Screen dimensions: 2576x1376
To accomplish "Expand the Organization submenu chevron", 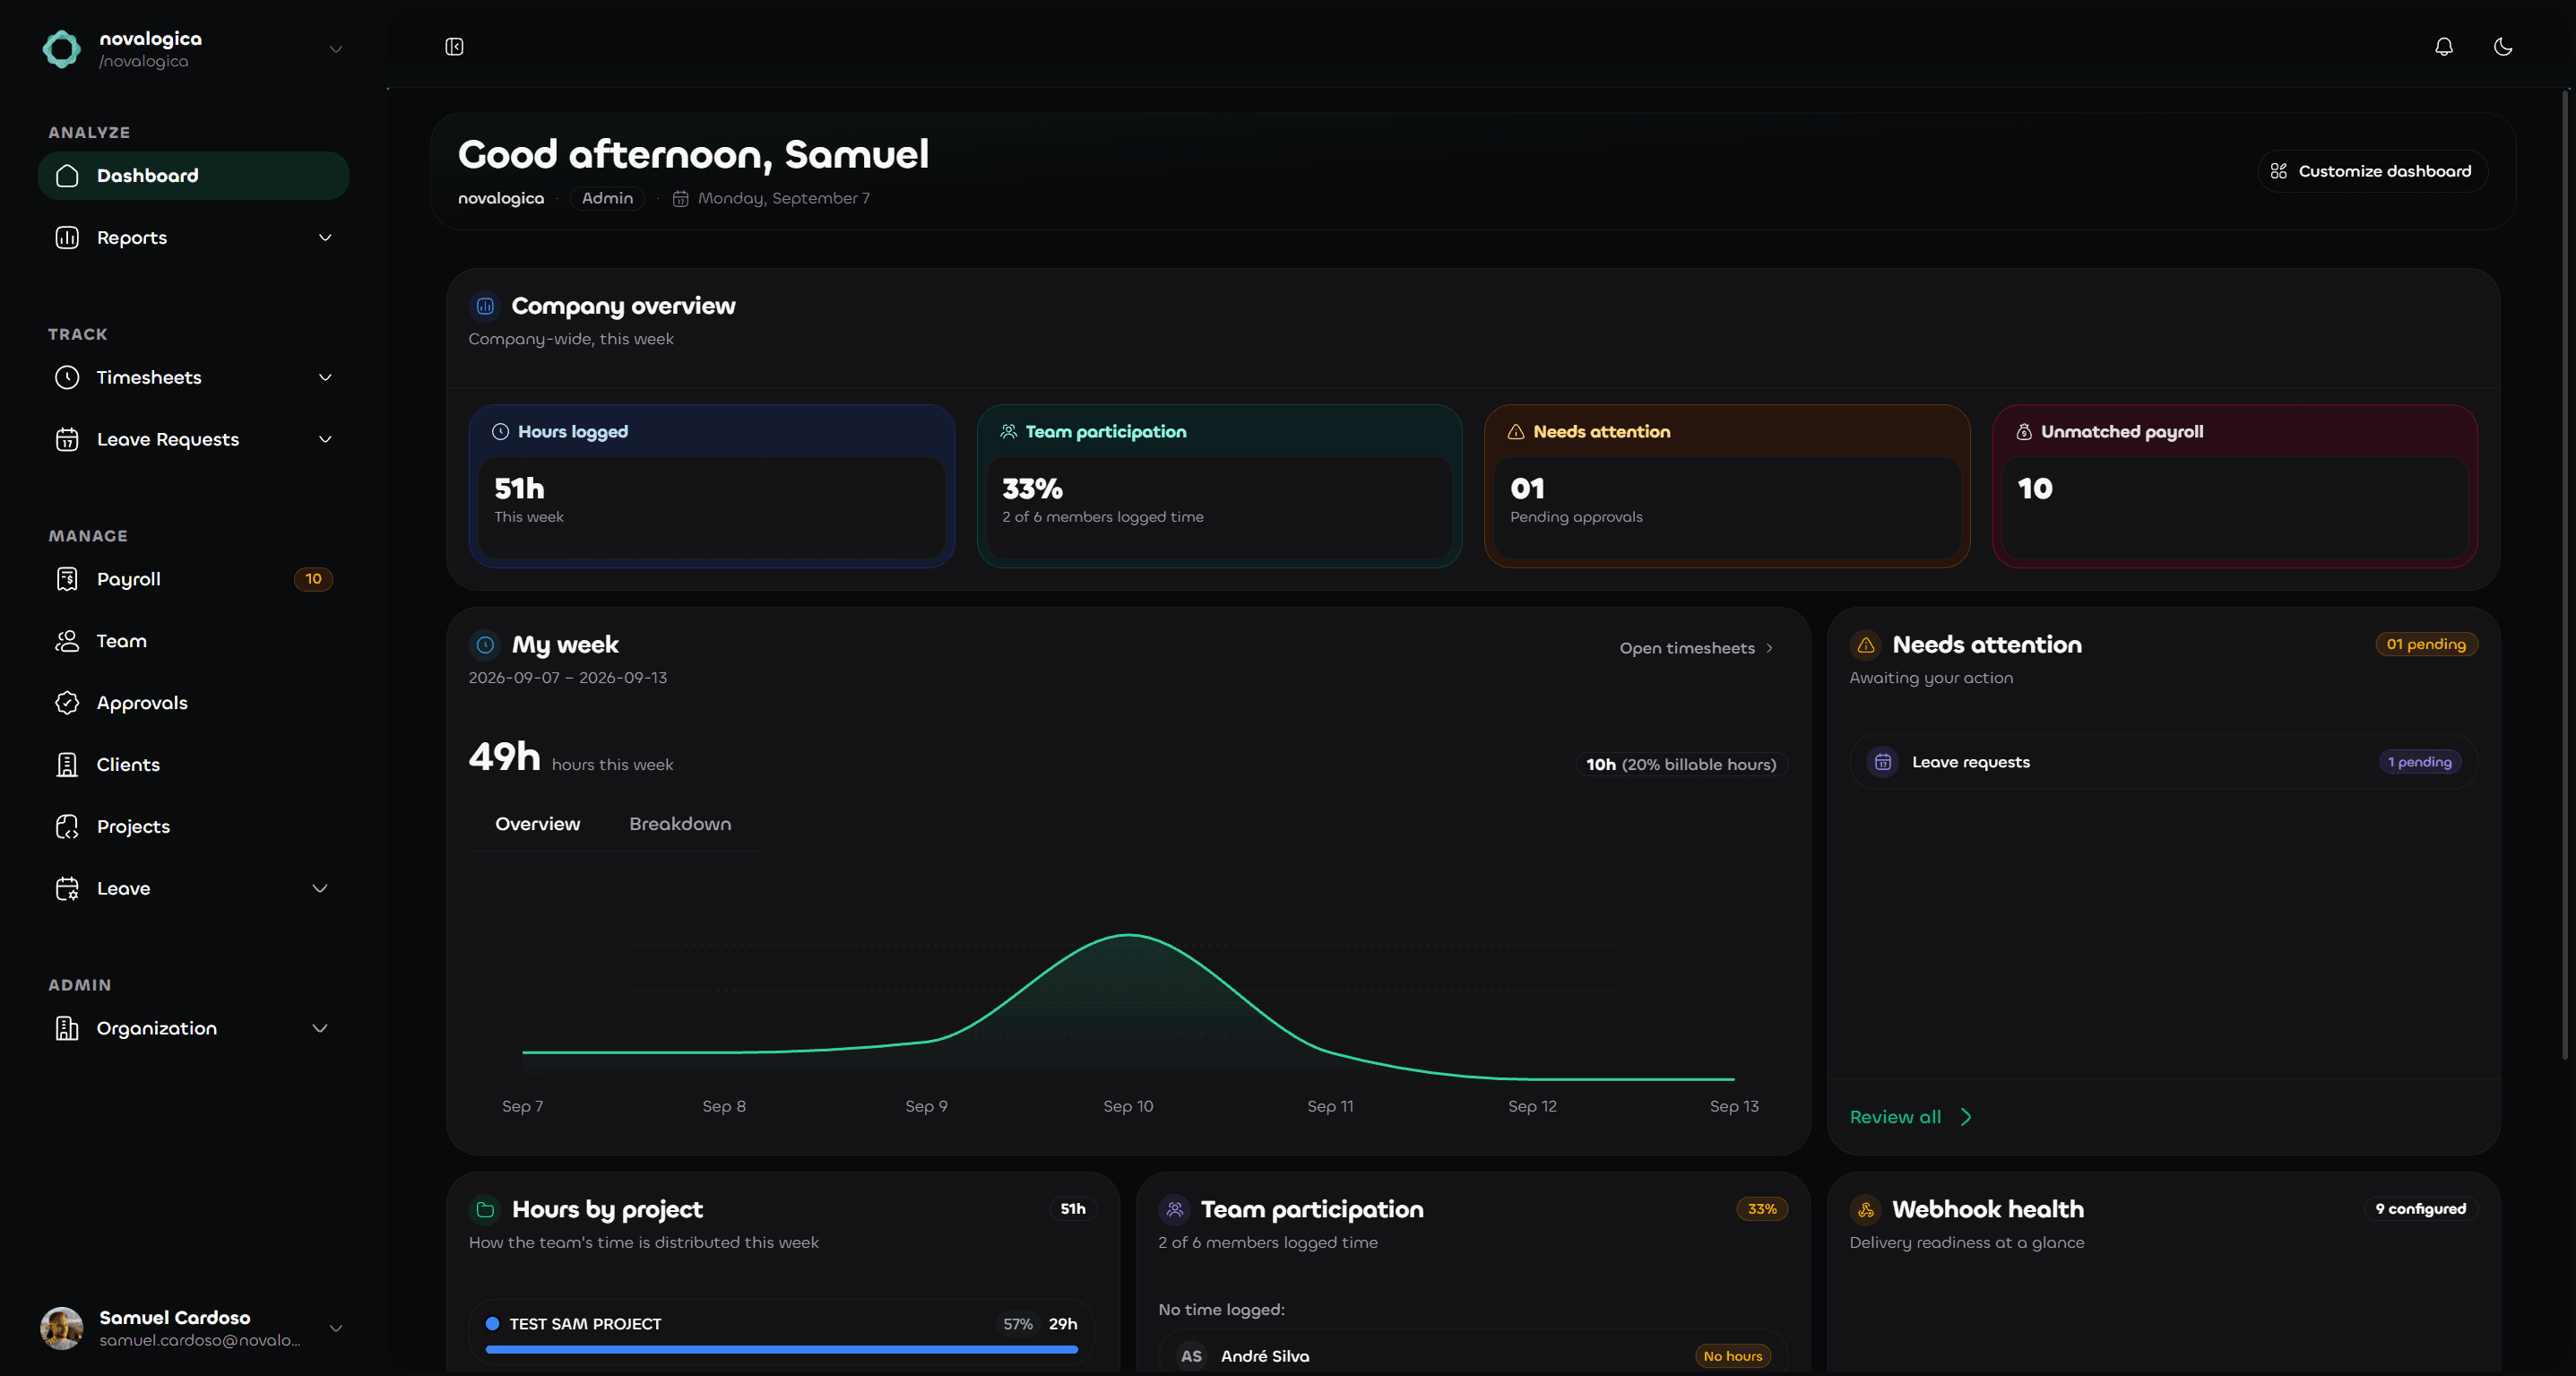I will (320, 1029).
